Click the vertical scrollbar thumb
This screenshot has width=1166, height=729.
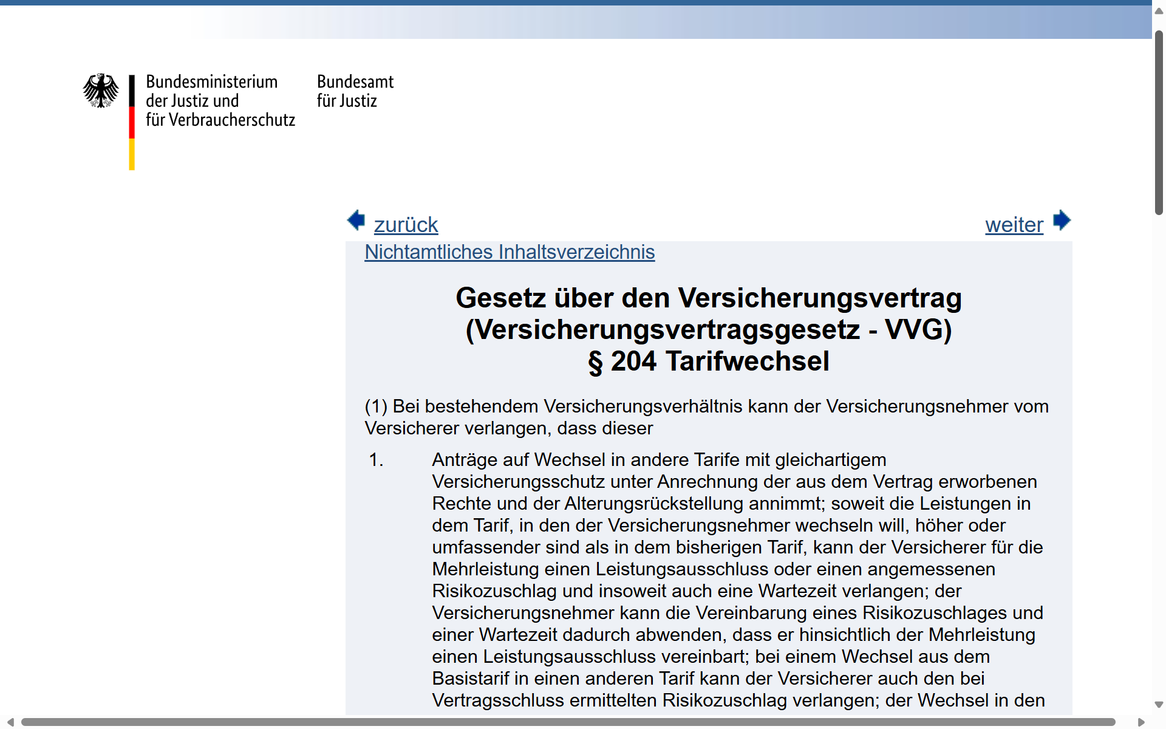point(1159,122)
